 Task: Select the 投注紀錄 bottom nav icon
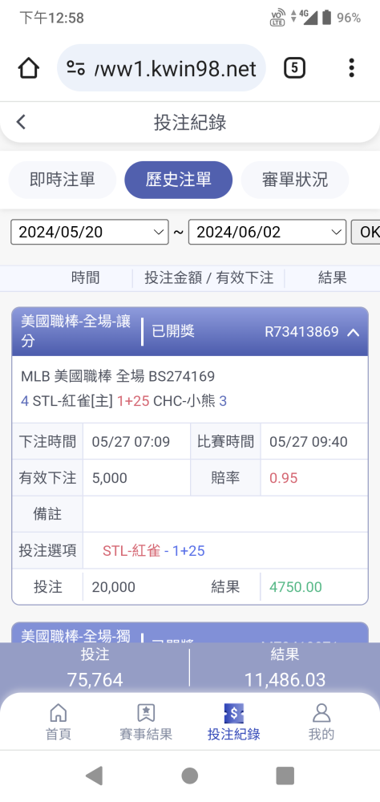click(x=234, y=712)
